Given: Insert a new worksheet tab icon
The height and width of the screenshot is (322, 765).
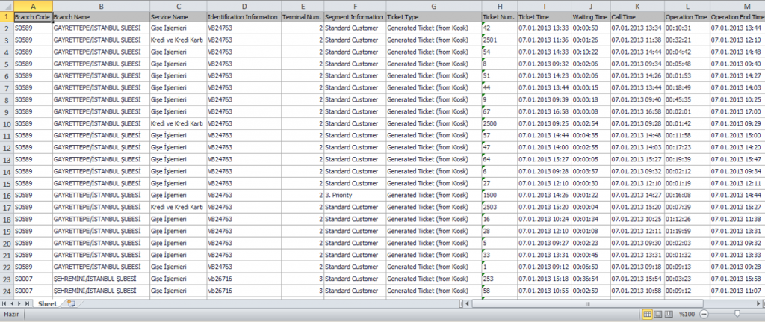Looking at the screenshot, I should [72, 303].
